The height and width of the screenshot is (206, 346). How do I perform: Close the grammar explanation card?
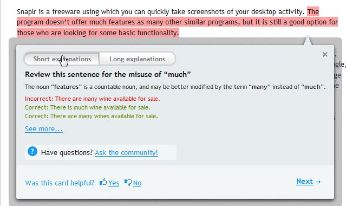click(325, 55)
